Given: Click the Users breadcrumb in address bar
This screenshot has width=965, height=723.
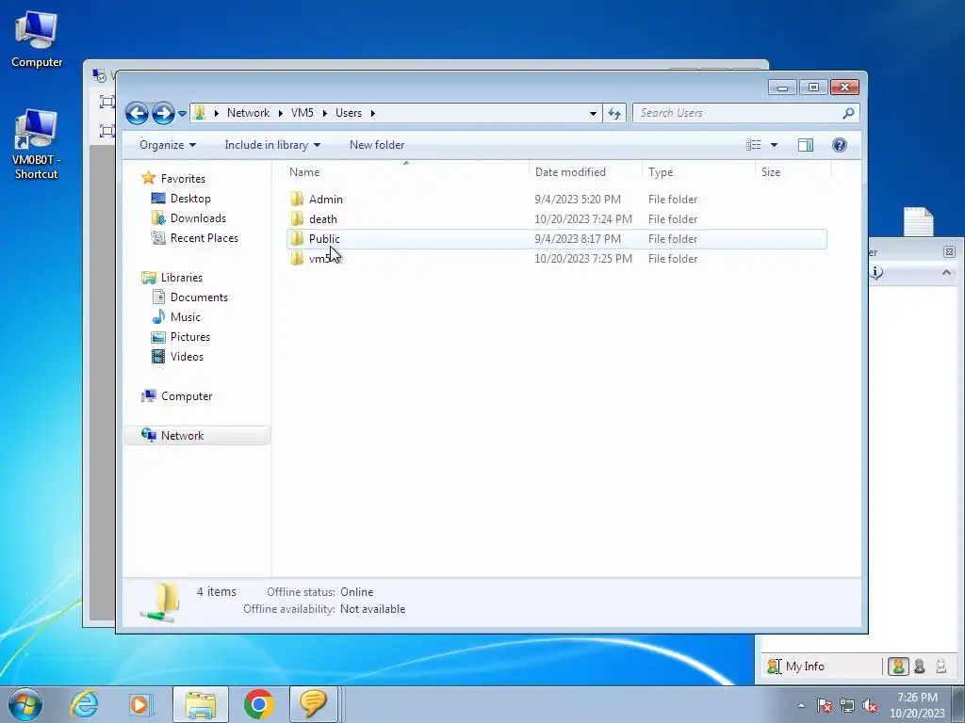Looking at the screenshot, I should pyautogui.click(x=349, y=113).
